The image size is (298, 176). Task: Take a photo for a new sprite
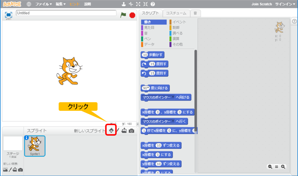tap(131, 131)
